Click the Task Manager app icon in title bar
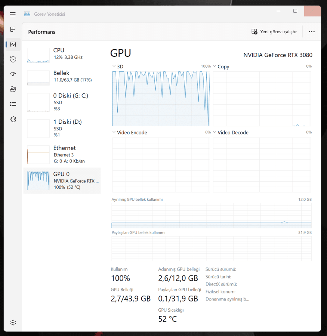The width and height of the screenshot is (327, 336). coord(27,14)
